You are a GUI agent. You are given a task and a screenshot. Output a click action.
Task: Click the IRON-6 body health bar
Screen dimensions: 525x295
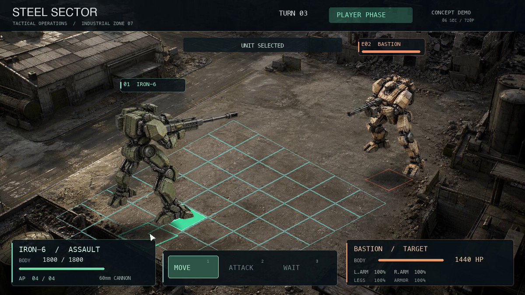(x=62, y=269)
